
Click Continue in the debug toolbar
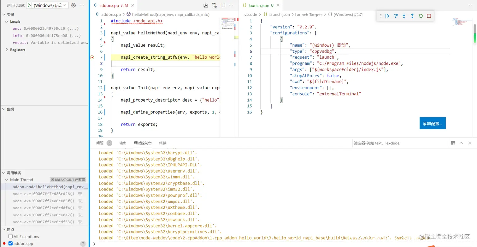click(387, 16)
